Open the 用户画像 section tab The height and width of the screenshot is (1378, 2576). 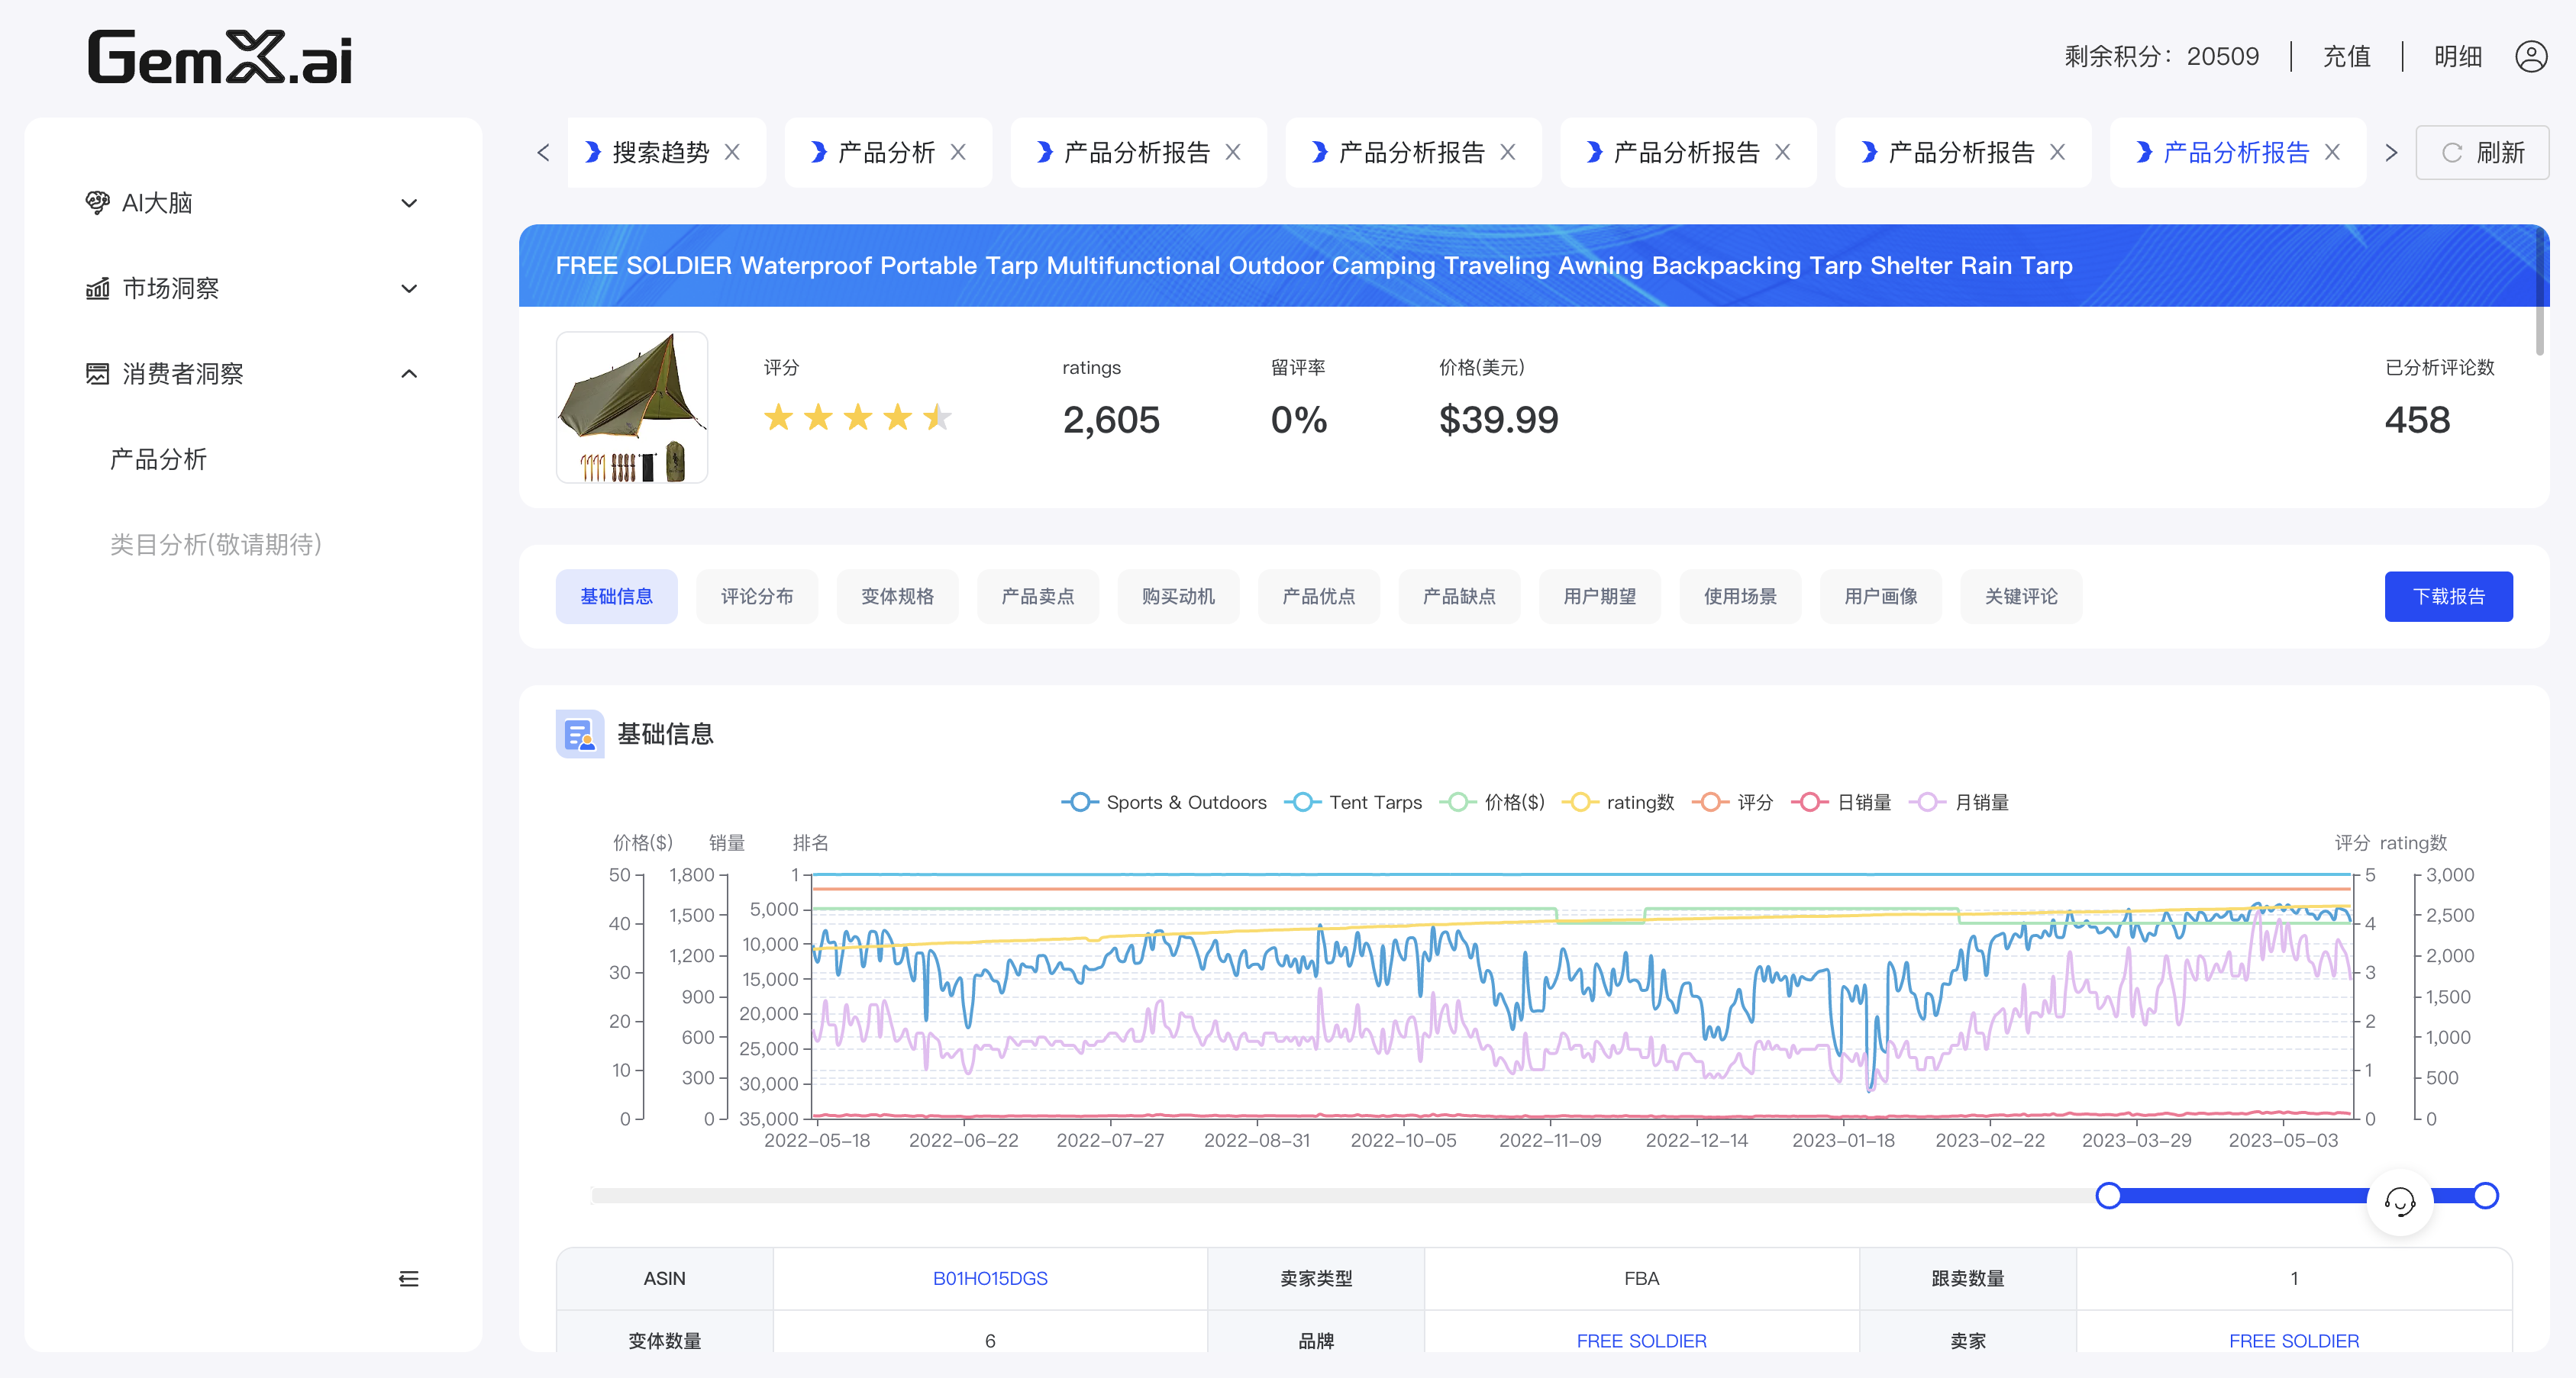(1881, 597)
